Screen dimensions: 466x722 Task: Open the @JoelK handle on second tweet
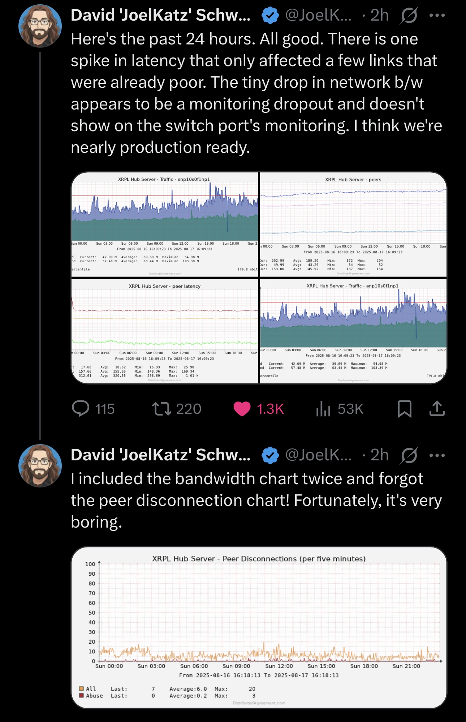pyautogui.click(x=318, y=455)
